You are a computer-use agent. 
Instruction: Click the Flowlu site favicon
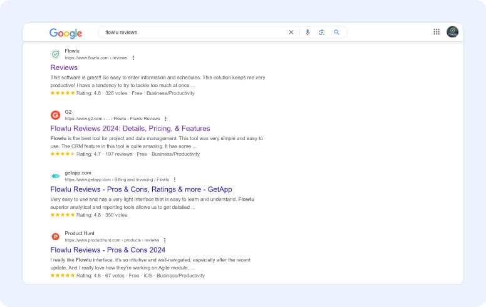click(x=56, y=54)
